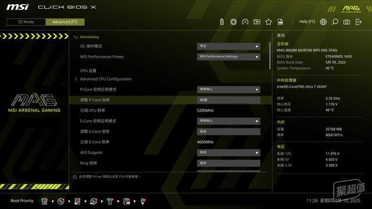
Task: Expand Advanced CPU Configuration submenu
Action: click(103, 79)
